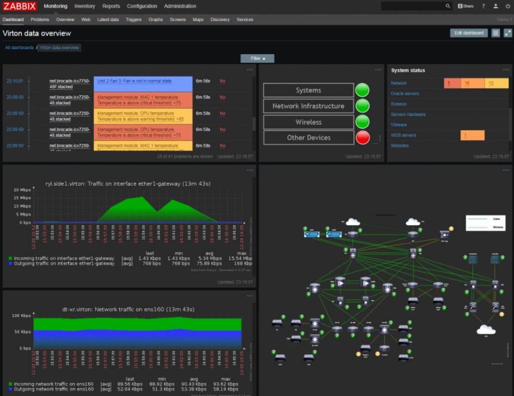
Task: Open the System status widget three-dot menu
Action: 505,70
